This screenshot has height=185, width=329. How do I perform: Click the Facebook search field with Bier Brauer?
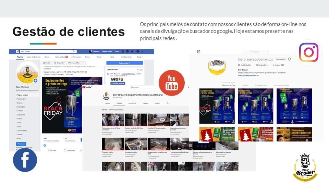[x=48, y=51]
